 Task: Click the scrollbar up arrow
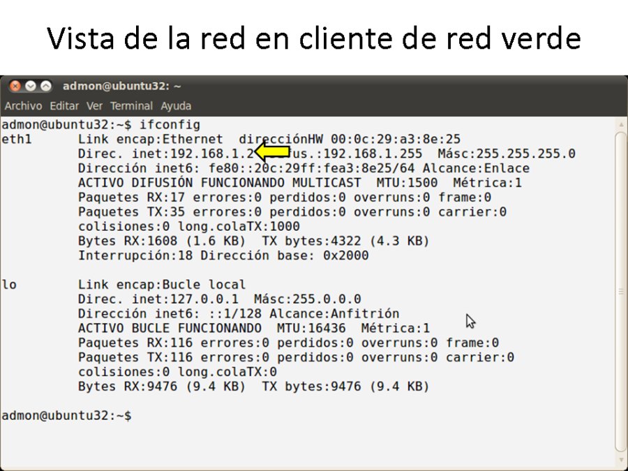click(x=621, y=124)
